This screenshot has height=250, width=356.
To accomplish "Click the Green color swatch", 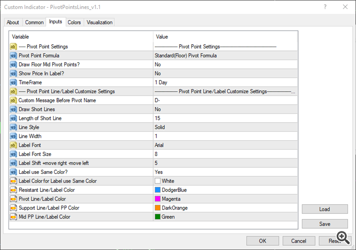I will tap(158, 217).
